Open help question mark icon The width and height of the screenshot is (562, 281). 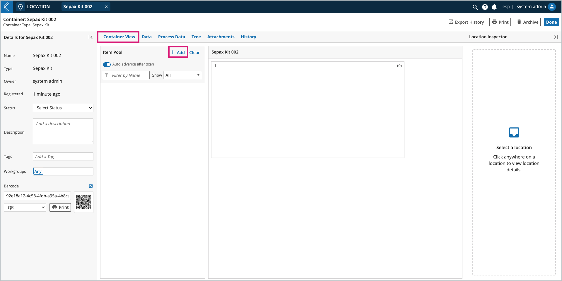[485, 7]
